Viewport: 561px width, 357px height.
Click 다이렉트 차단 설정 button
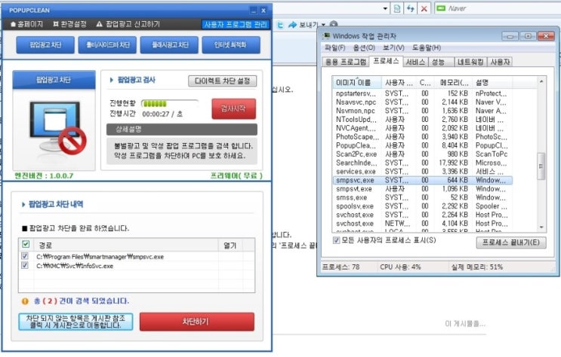pyautogui.click(x=222, y=81)
